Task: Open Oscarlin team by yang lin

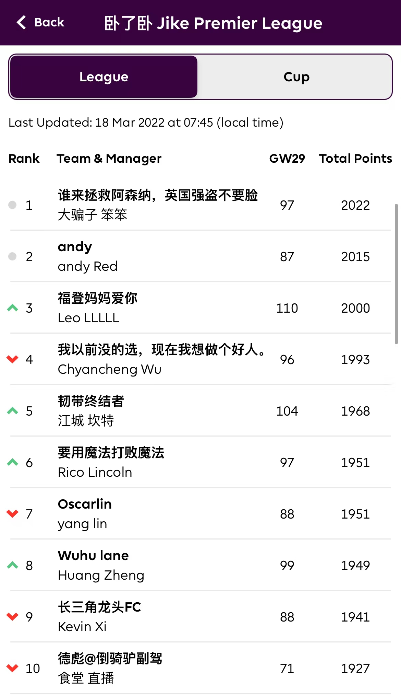Action: 85,514
